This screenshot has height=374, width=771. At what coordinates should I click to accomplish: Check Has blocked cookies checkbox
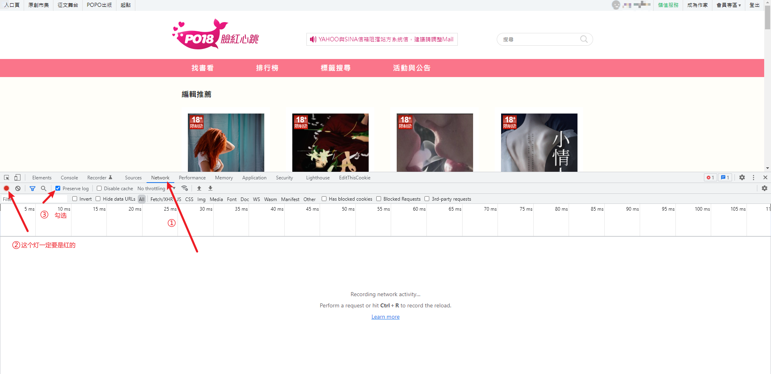pos(324,199)
